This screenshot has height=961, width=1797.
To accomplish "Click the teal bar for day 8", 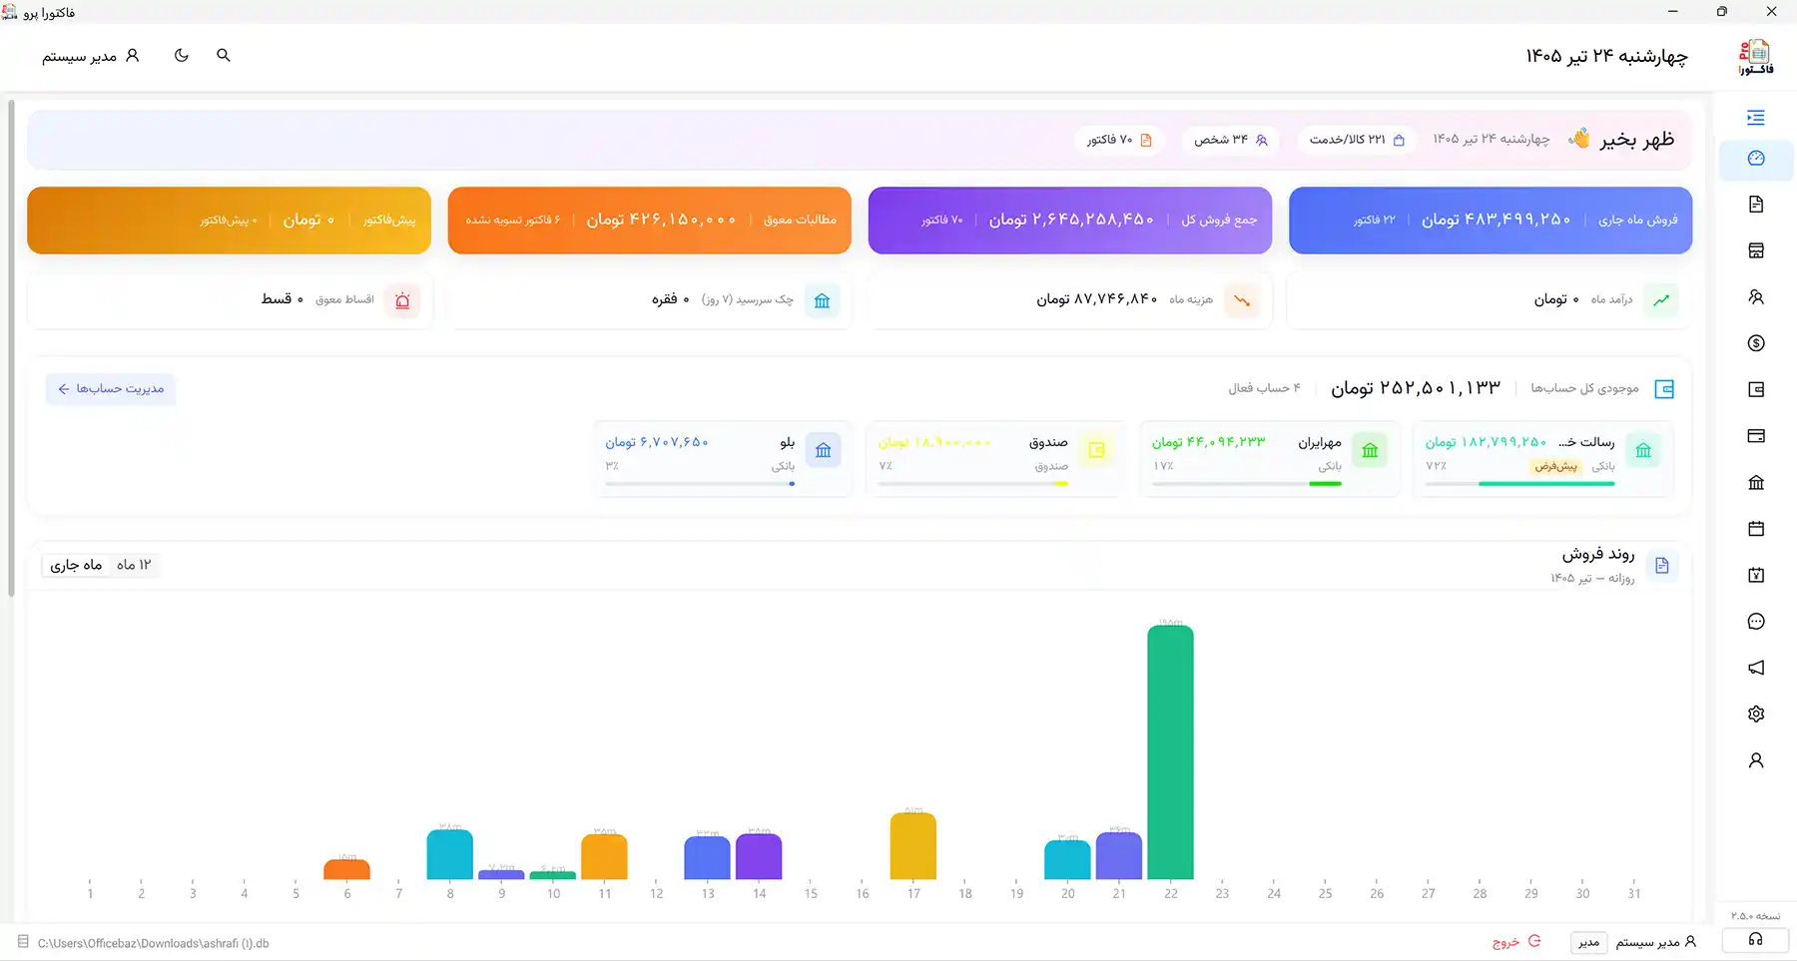I will click(450, 854).
